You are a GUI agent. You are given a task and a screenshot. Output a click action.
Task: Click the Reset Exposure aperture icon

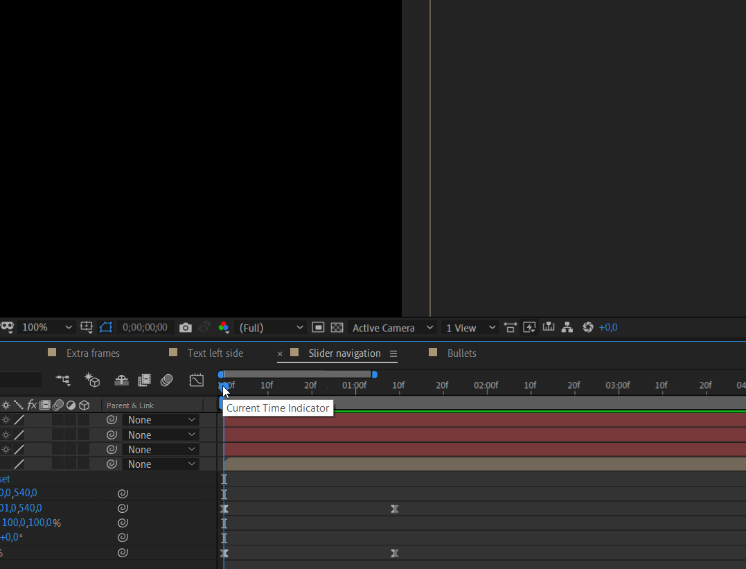coord(588,328)
